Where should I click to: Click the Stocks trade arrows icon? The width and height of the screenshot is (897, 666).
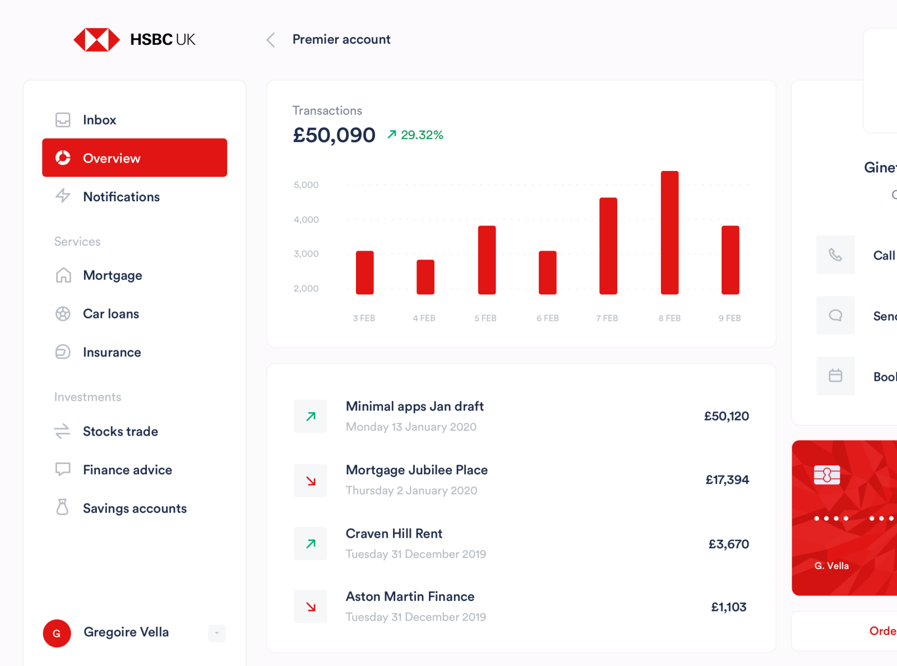click(x=63, y=431)
